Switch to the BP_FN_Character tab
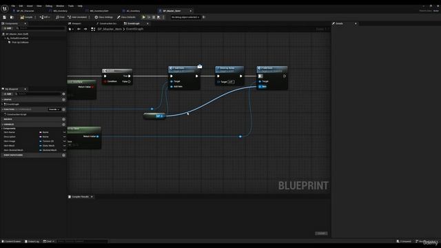This screenshot has height=248, width=441. click(25, 11)
